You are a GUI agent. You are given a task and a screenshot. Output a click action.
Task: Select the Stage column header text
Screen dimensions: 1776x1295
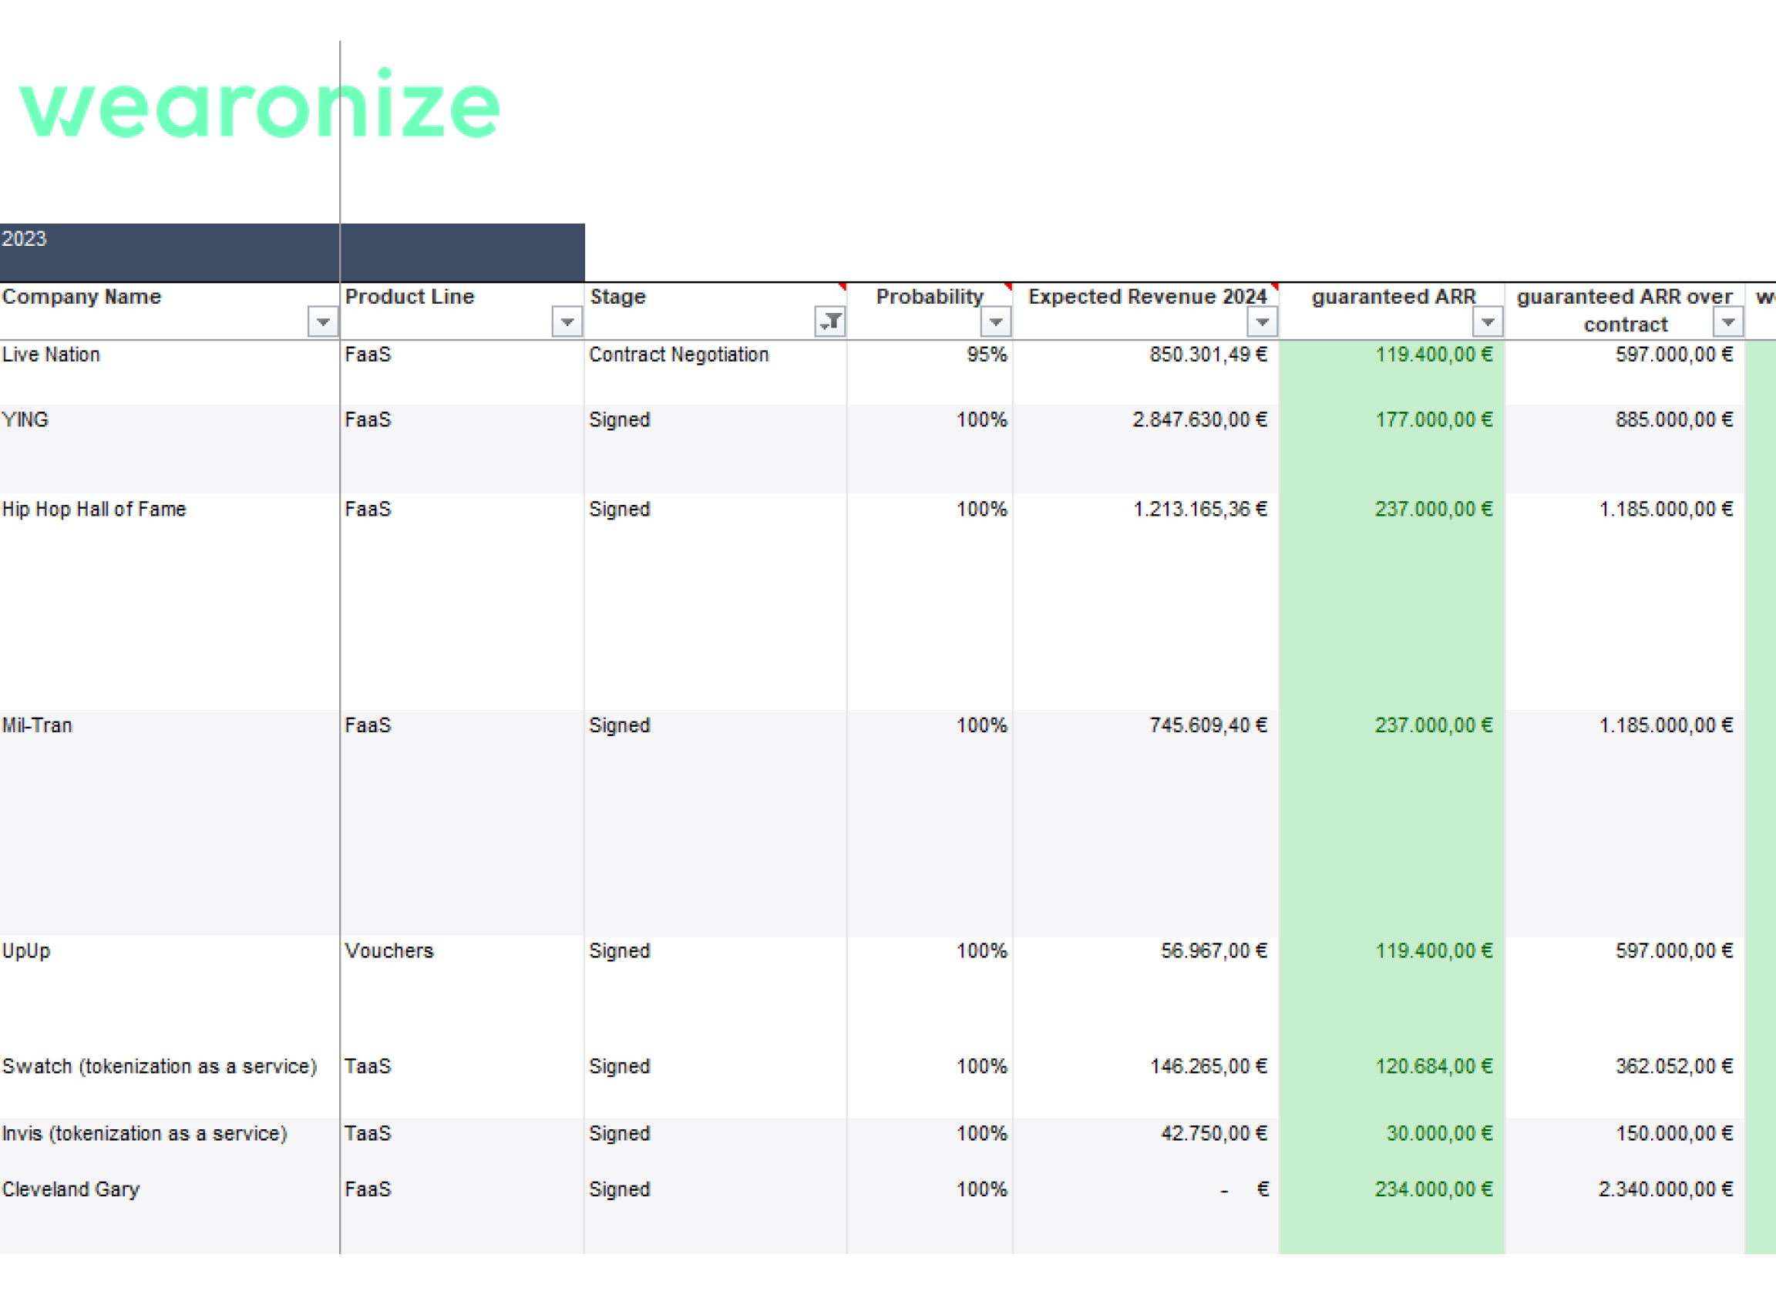617,297
